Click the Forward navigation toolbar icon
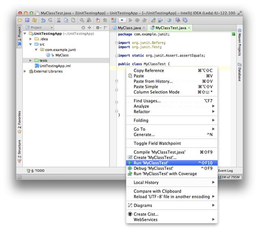259x229 pixels. [105, 20]
